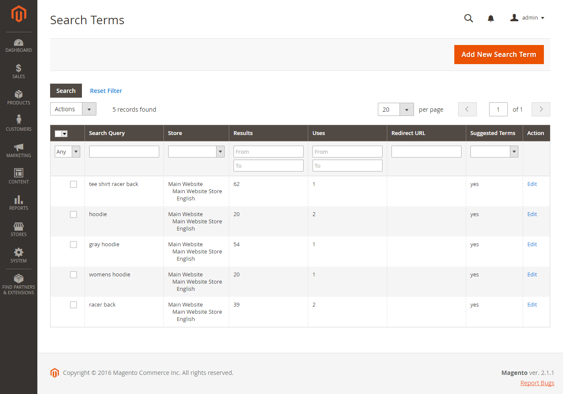This screenshot has height=394, width=563.
Task: Open the notifications bell
Action: click(491, 18)
